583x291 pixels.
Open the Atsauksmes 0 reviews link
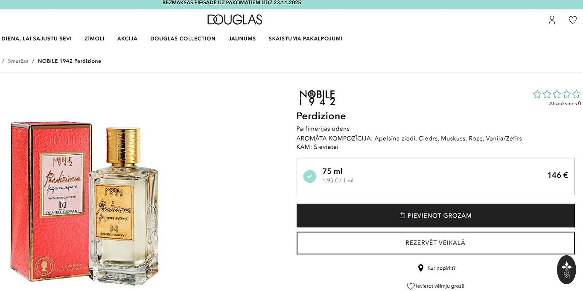coord(565,104)
